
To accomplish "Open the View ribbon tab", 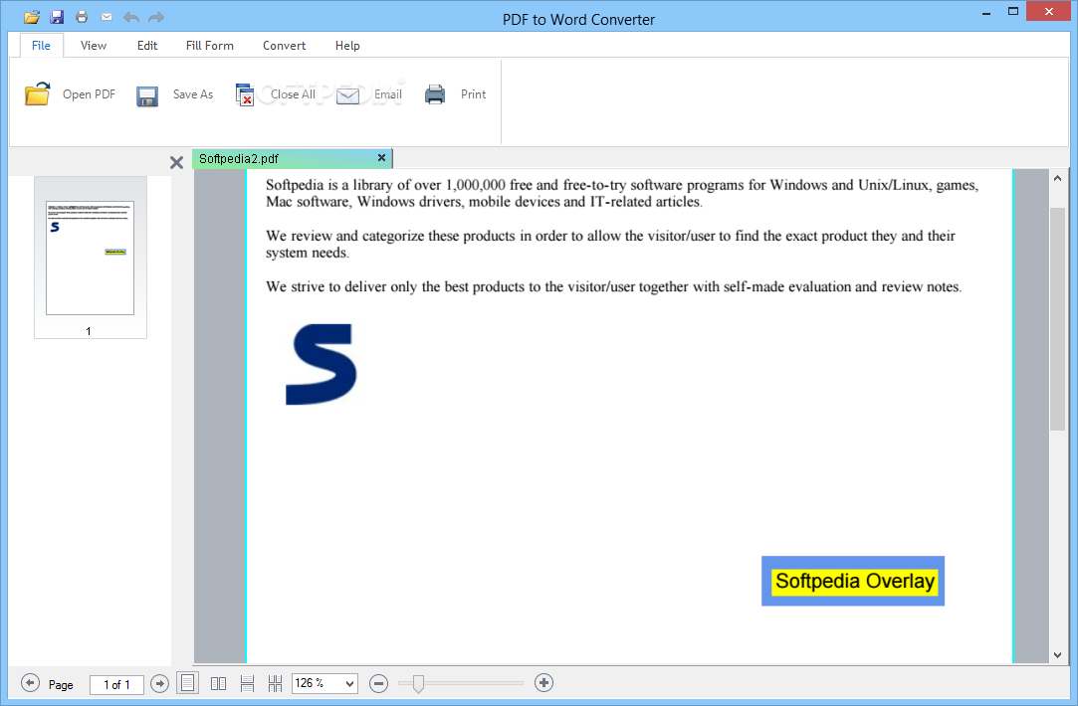I will coord(94,46).
